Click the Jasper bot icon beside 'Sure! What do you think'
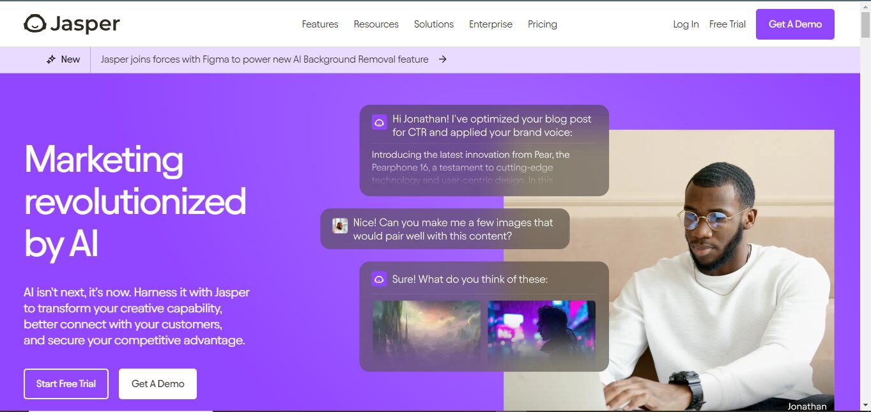The image size is (871, 412). coord(379,279)
